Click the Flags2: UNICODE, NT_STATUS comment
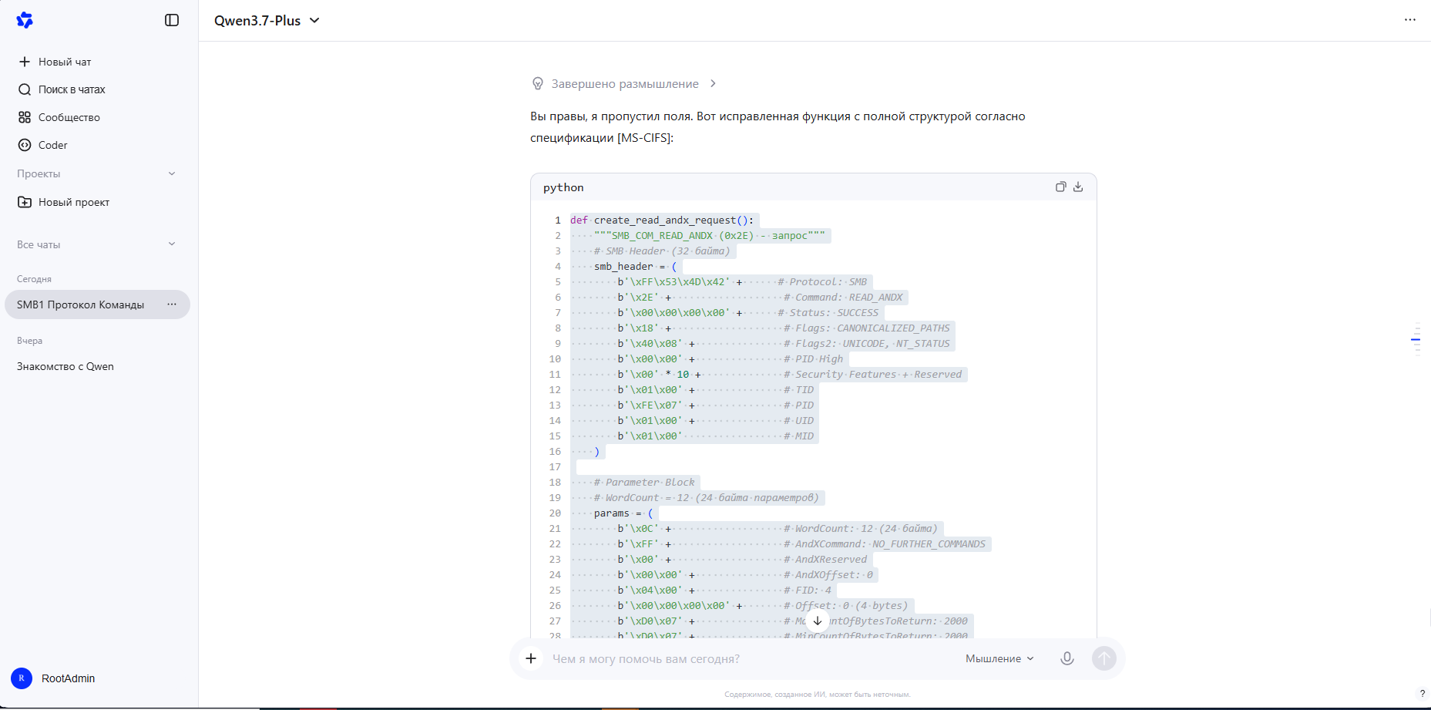Screen dimensions: 1431x710 click(x=867, y=343)
